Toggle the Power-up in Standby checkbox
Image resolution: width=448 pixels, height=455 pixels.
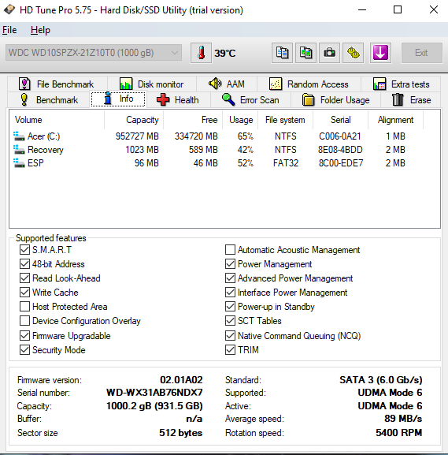pos(230,307)
